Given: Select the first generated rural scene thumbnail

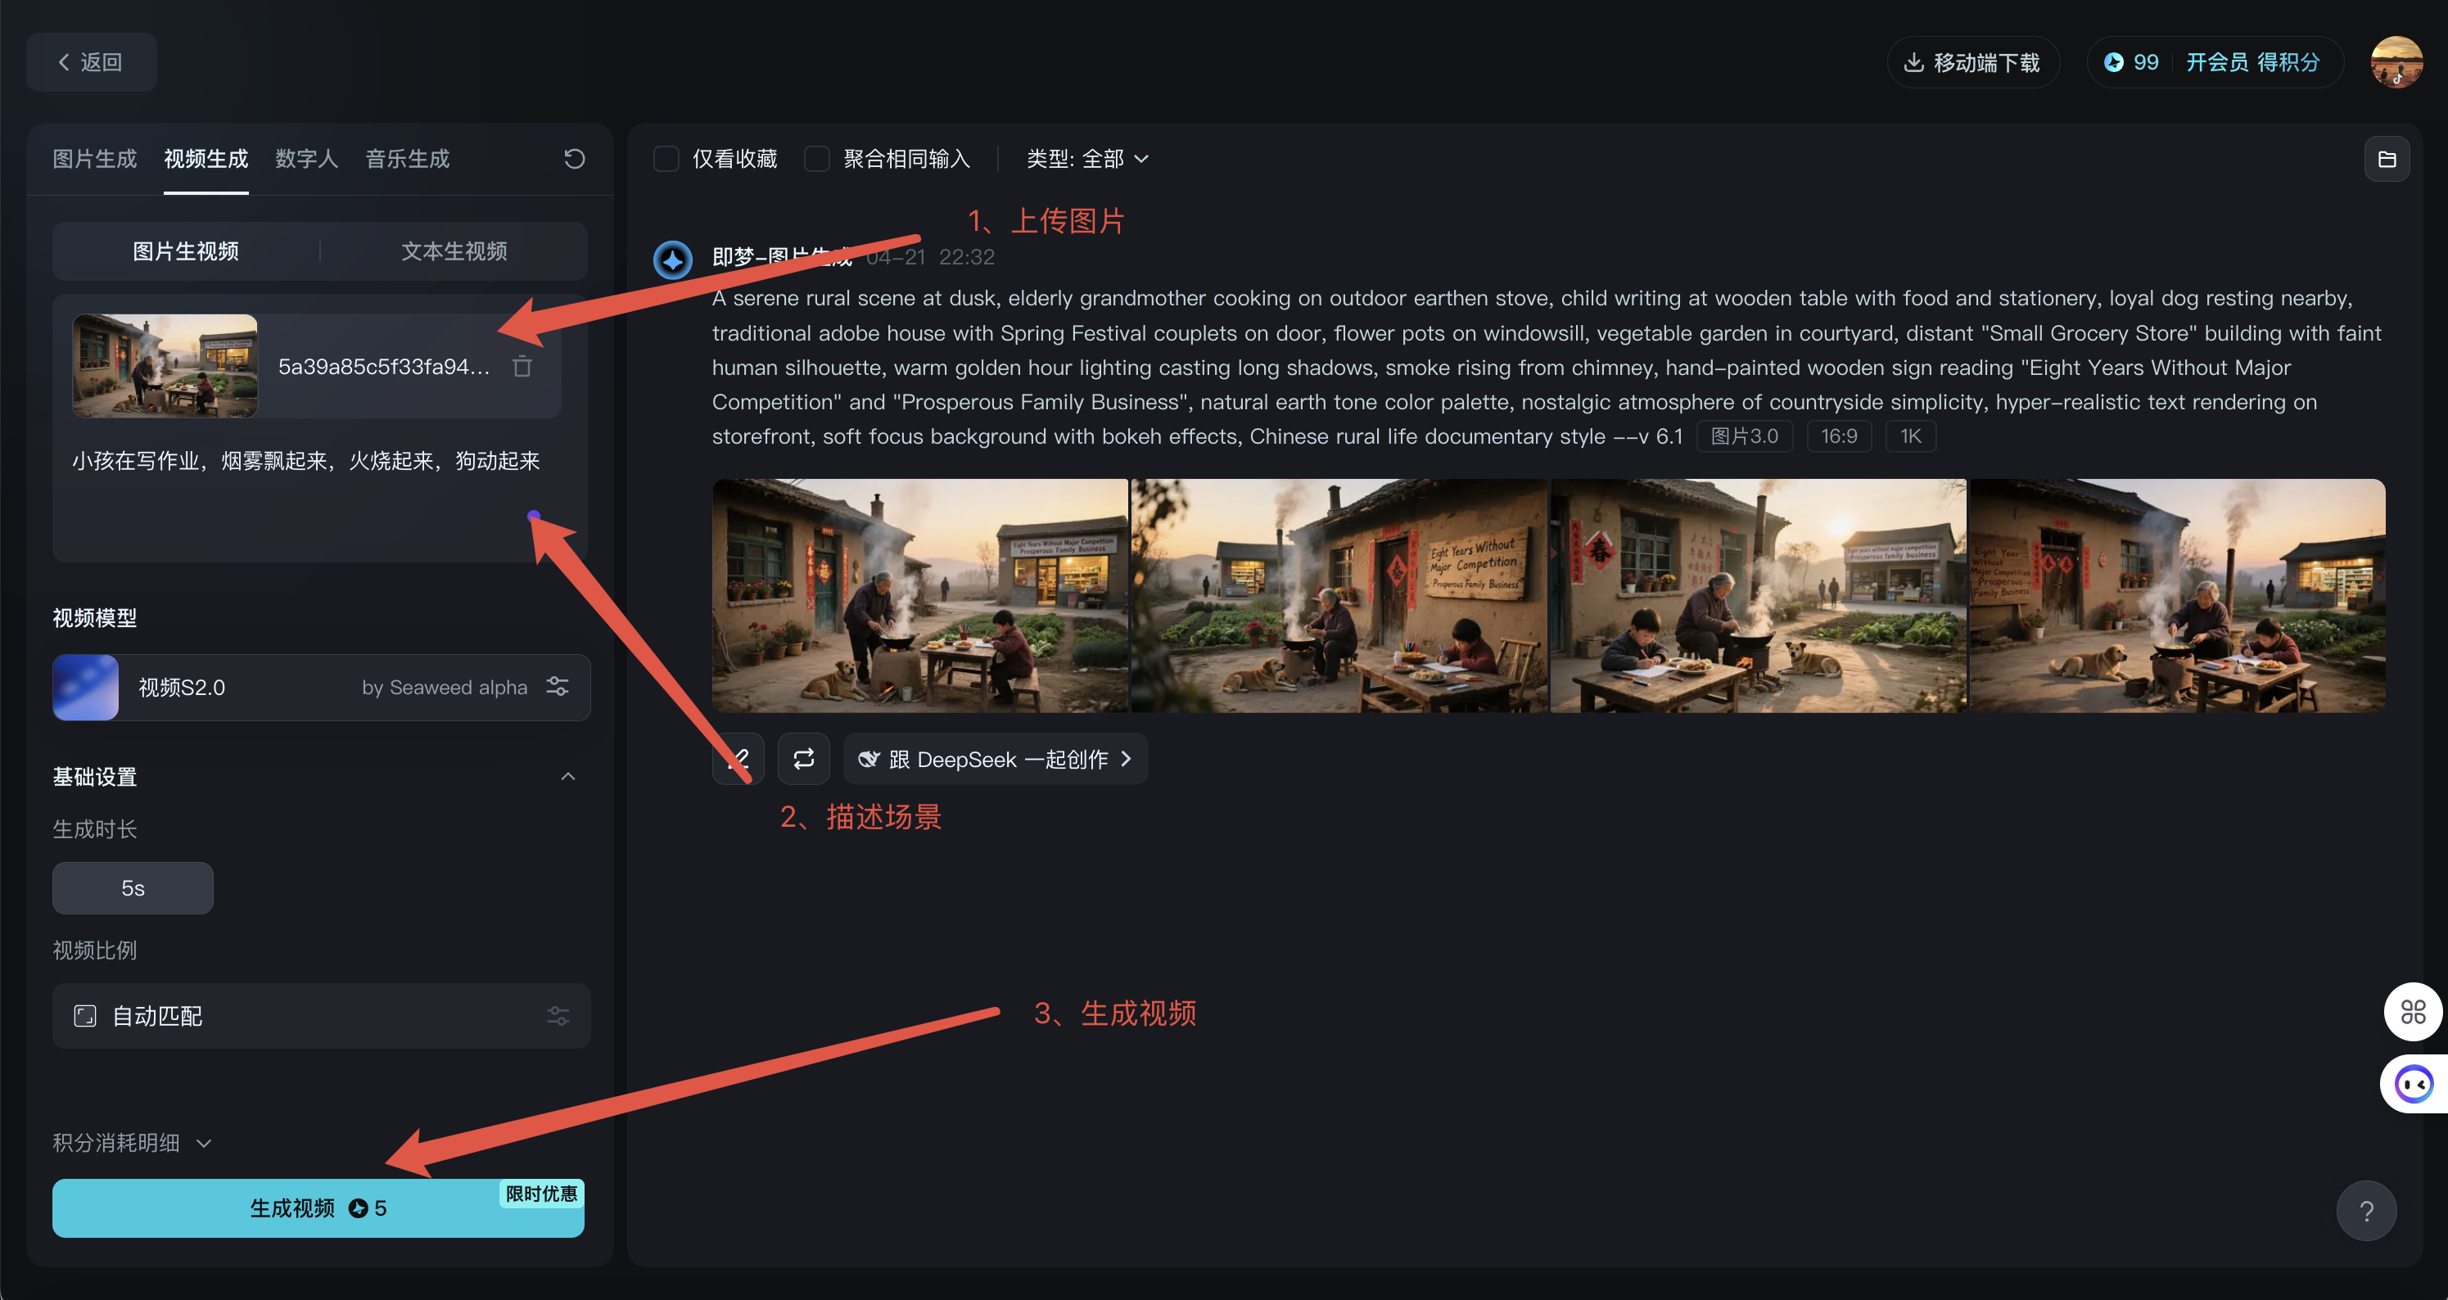Looking at the screenshot, I should click(x=920, y=596).
